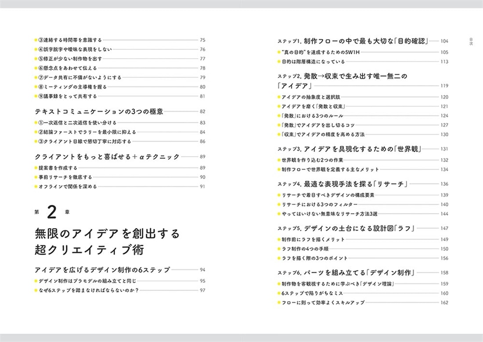Click the vertical '目次' side label
The image size is (483, 342).
pyautogui.click(x=471, y=42)
